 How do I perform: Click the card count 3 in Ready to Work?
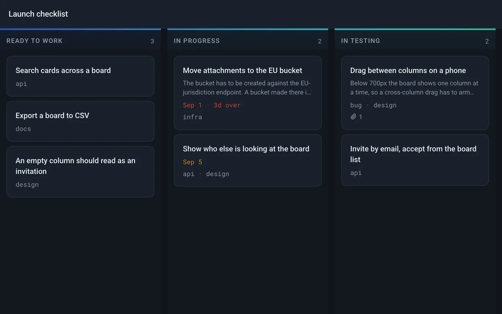click(x=152, y=41)
